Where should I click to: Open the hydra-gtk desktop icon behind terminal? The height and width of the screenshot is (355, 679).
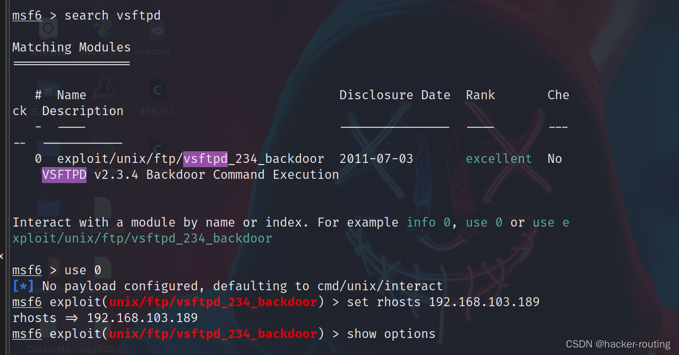click(x=104, y=29)
